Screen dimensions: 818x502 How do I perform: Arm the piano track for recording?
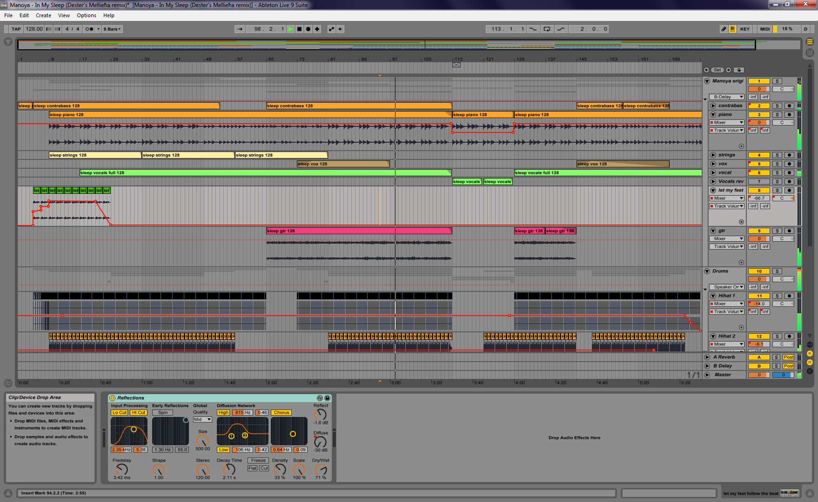789,115
